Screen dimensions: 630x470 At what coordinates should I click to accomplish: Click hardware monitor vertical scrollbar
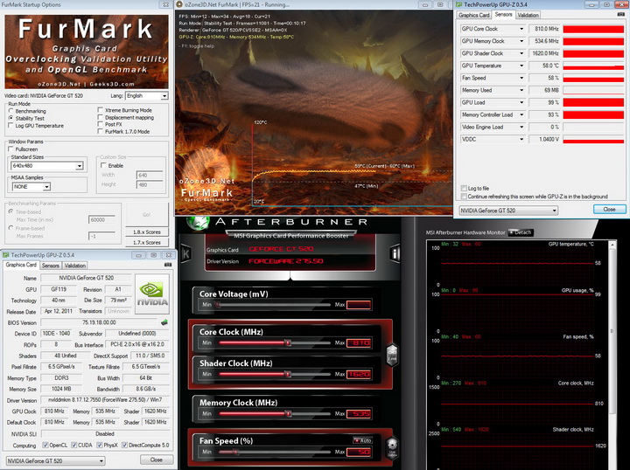coord(612,331)
